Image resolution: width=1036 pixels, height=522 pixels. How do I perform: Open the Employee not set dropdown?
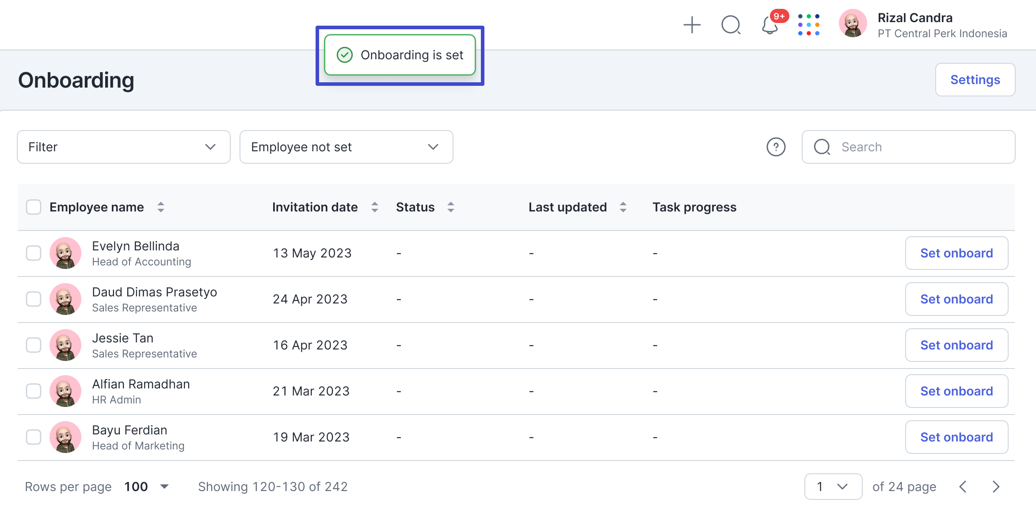(346, 147)
